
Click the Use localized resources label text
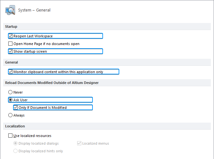pos(32,136)
